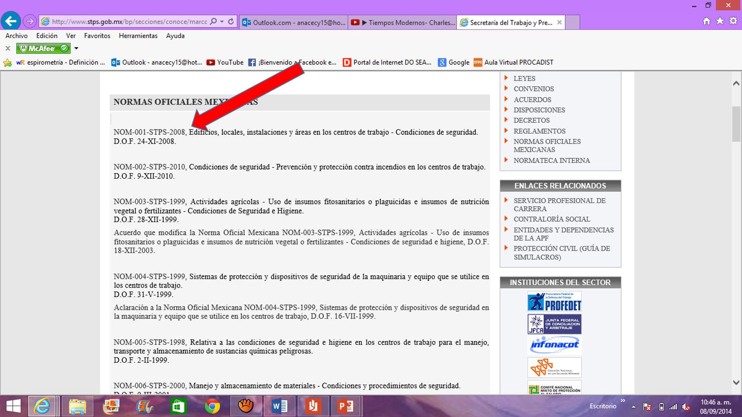Launch Google Chrome from the taskbar

point(212,406)
